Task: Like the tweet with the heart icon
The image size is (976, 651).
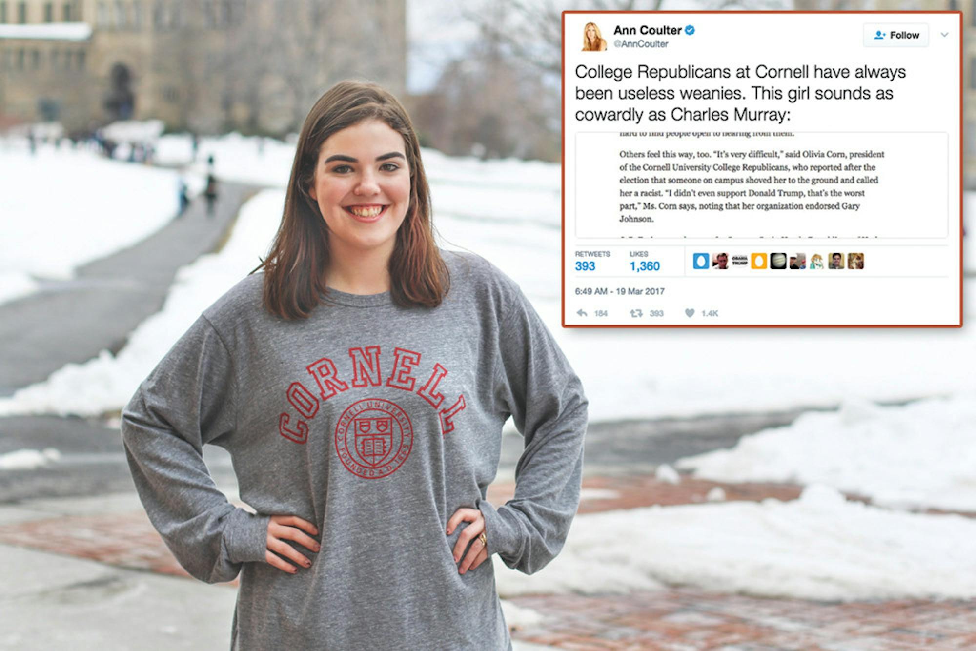Action: pyautogui.click(x=690, y=313)
